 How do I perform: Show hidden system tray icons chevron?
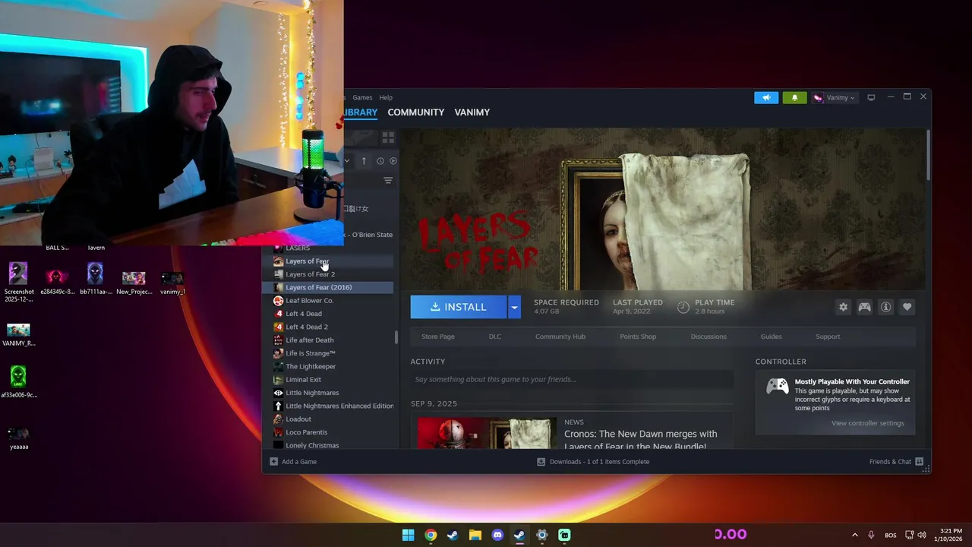tap(854, 535)
